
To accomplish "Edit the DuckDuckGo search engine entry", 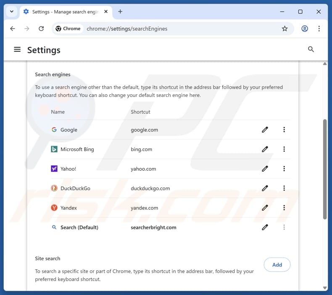I will point(265,188).
